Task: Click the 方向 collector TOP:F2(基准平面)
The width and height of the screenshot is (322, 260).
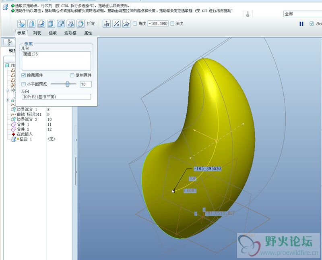Action: click(x=56, y=97)
